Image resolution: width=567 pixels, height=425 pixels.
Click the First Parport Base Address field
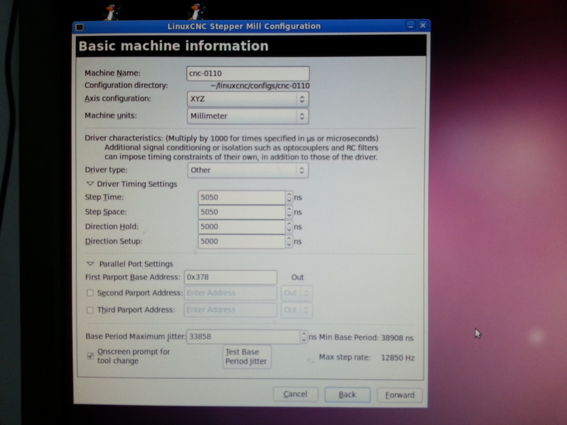(231, 277)
